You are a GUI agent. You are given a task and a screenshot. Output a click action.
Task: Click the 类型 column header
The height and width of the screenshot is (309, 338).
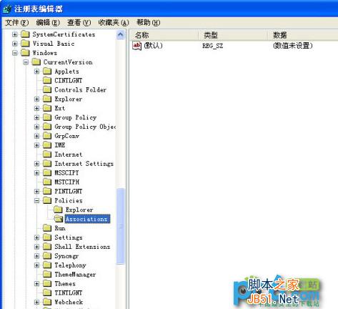[232, 35]
